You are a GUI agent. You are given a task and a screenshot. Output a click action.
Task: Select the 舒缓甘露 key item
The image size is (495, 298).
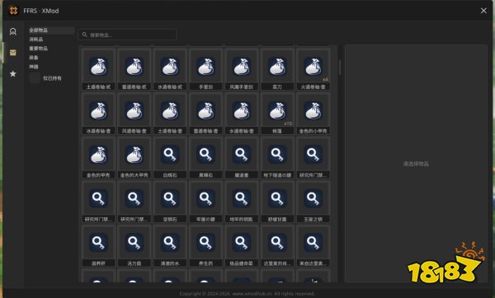277,202
